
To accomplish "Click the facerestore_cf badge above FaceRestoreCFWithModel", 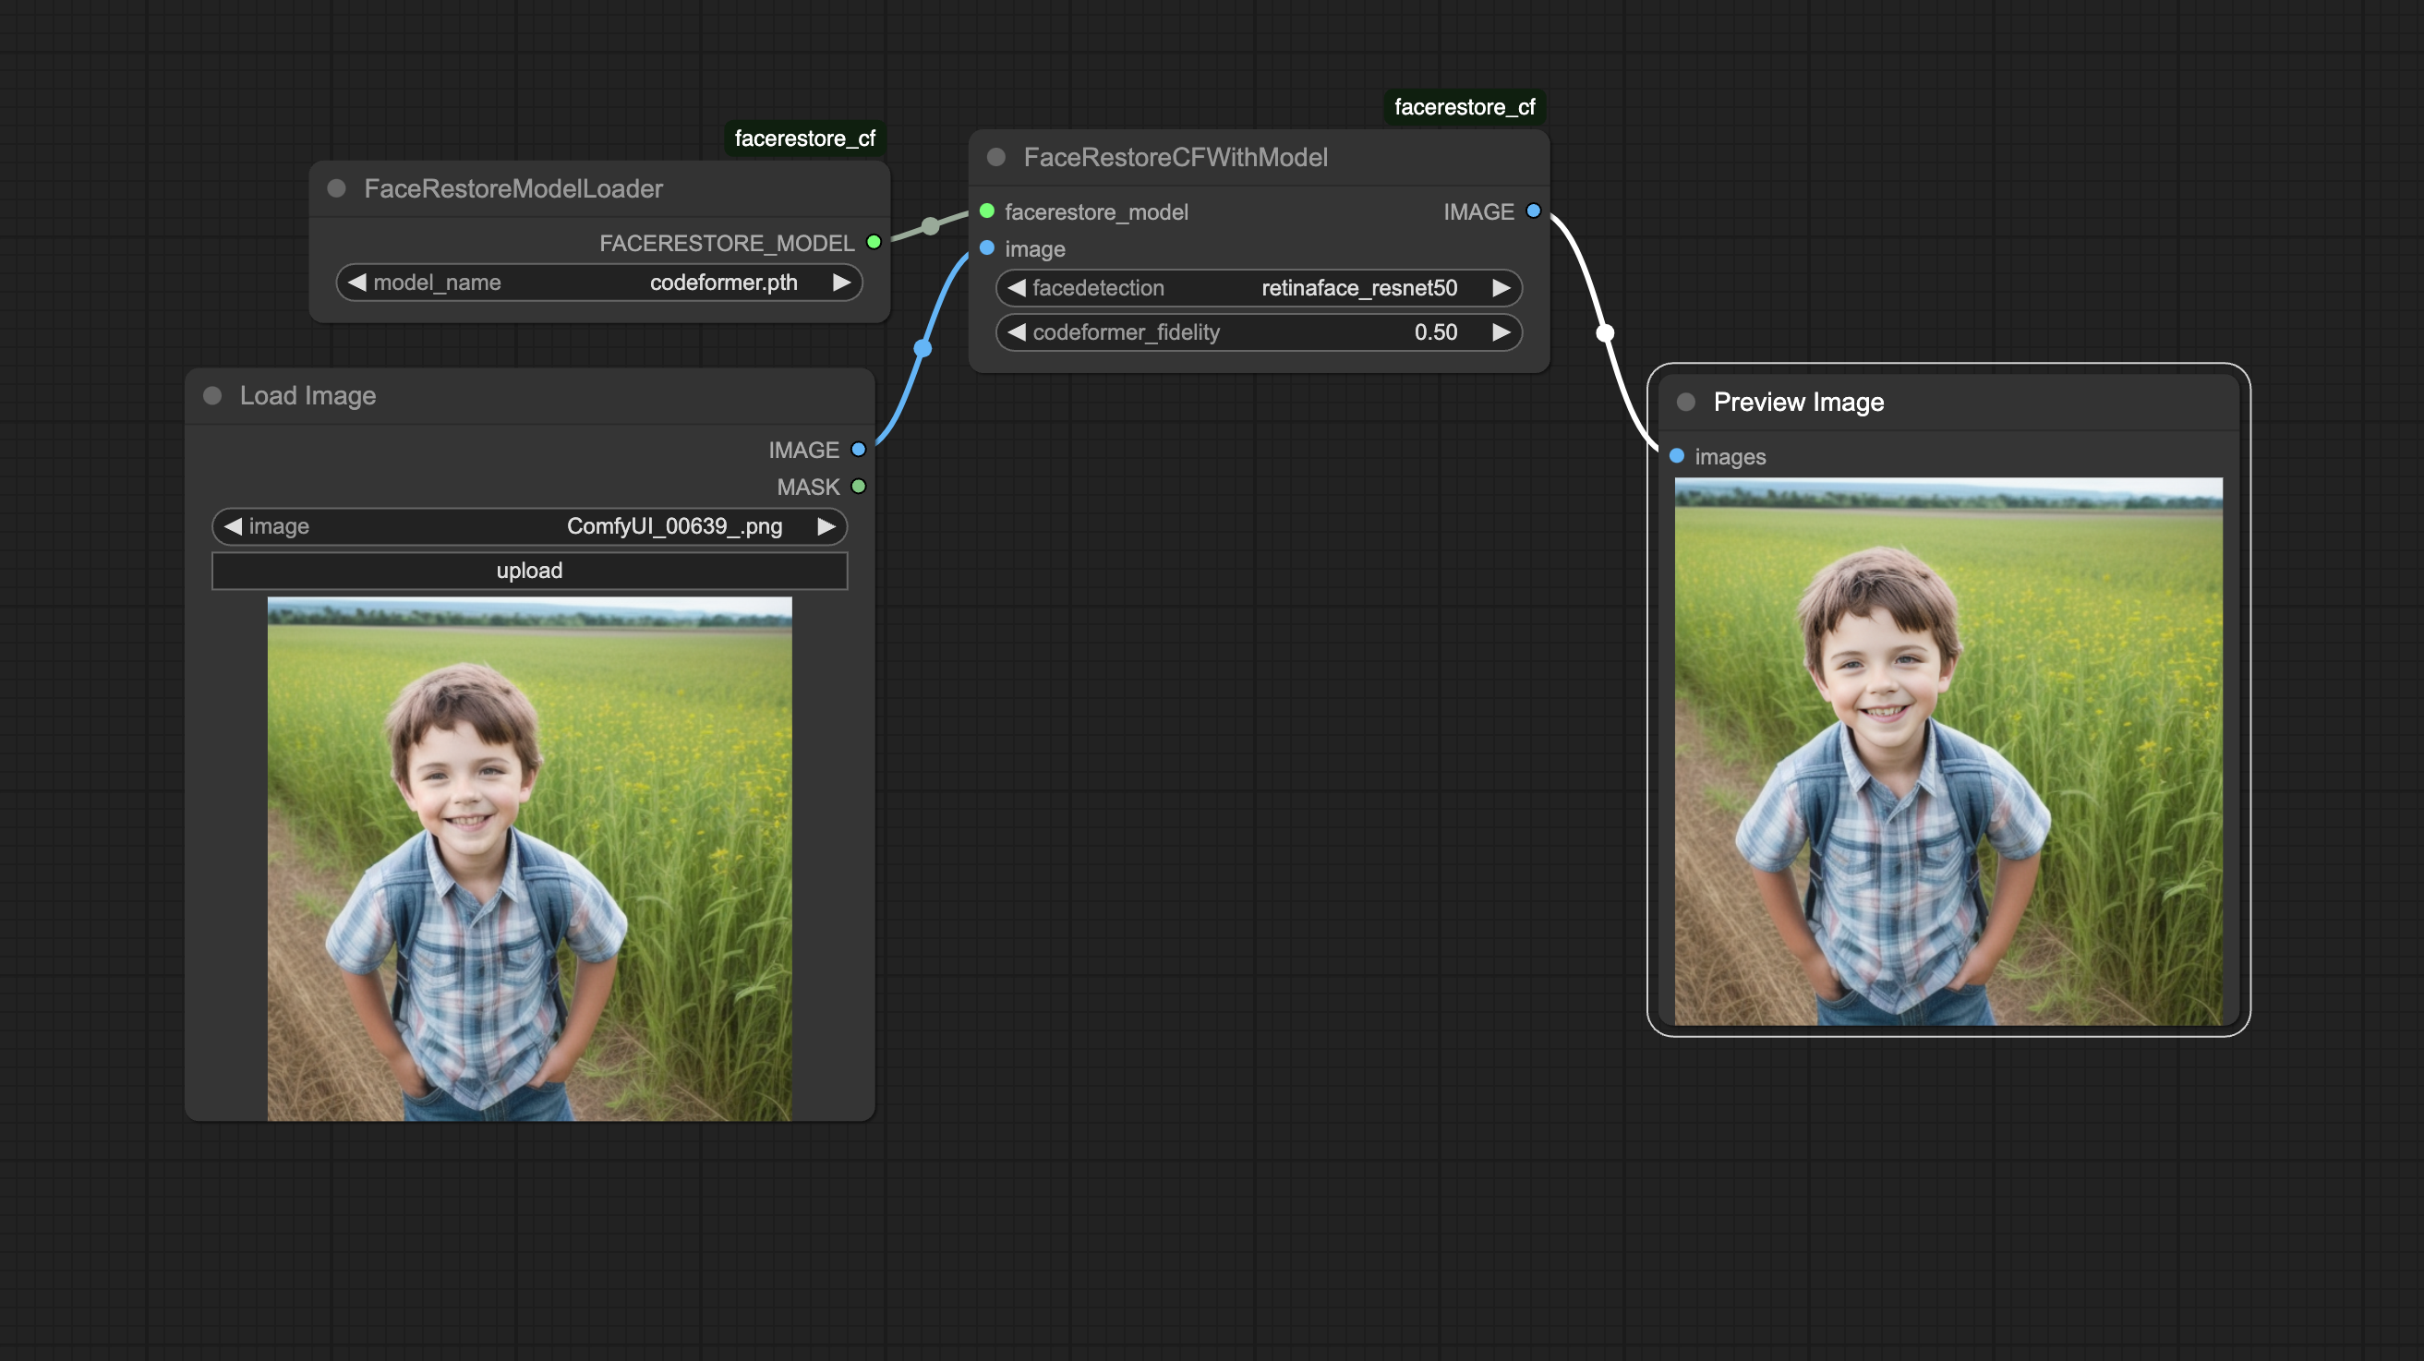I will pyautogui.click(x=1465, y=106).
